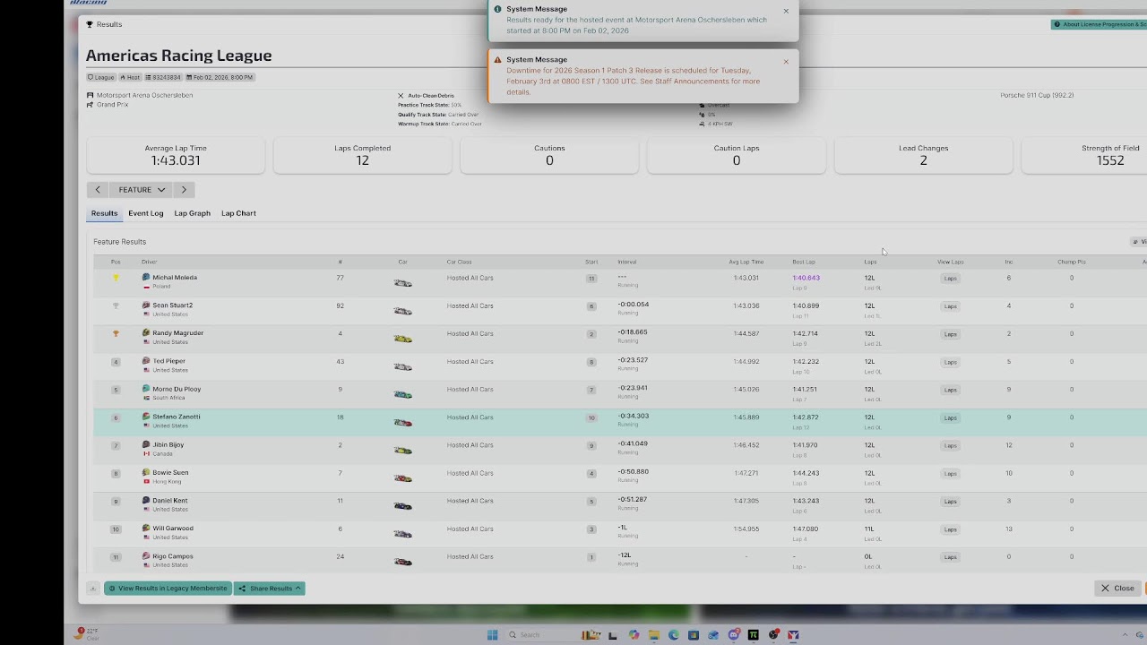
Task: Click the purple 1:40.643 best lap
Action: tap(806, 278)
